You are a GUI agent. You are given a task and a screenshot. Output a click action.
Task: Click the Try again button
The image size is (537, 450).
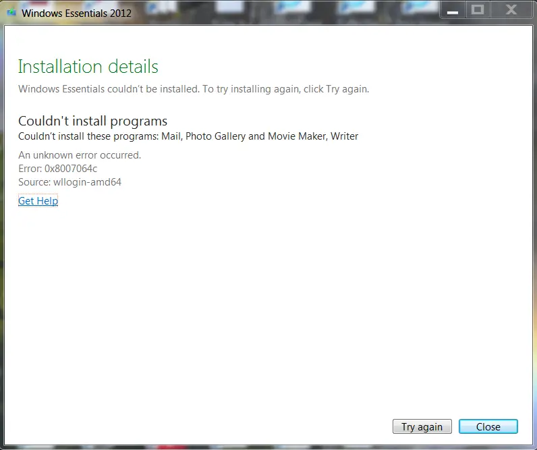422,426
